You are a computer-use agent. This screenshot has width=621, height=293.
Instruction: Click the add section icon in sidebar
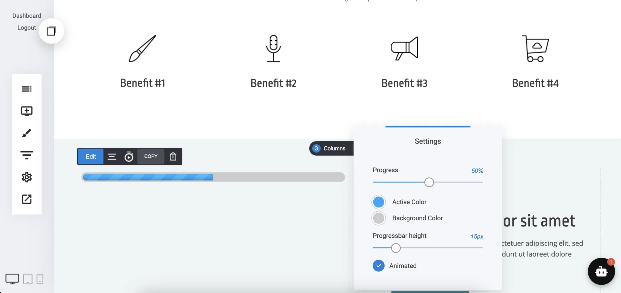27,111
